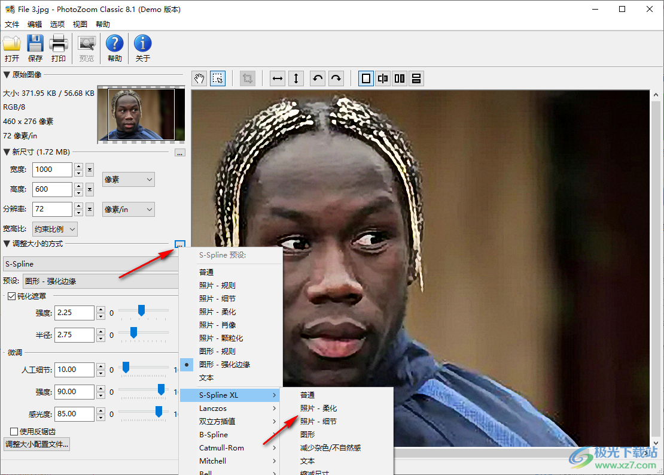Adjust the unsharp mask strength (强度) slider
Image resolution: width=664 pixels, height=475 pixels.
(141, 310)
